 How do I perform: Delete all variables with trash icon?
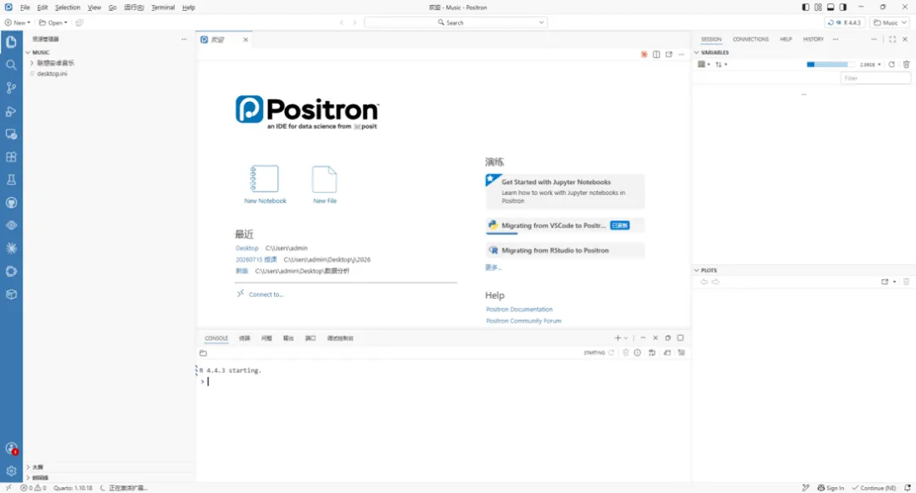point(906,64)
